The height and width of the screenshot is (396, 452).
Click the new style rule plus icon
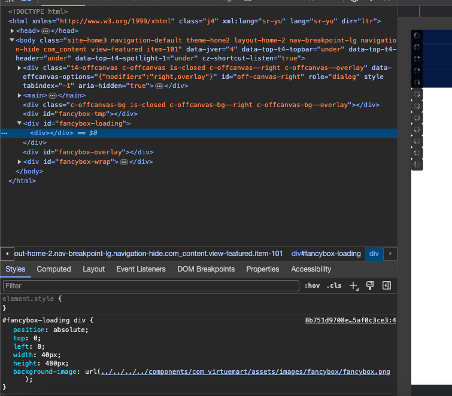click(x=354, y=286)
